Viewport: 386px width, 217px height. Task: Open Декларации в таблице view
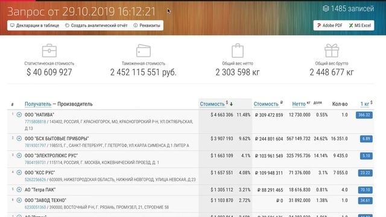point(35,25)
